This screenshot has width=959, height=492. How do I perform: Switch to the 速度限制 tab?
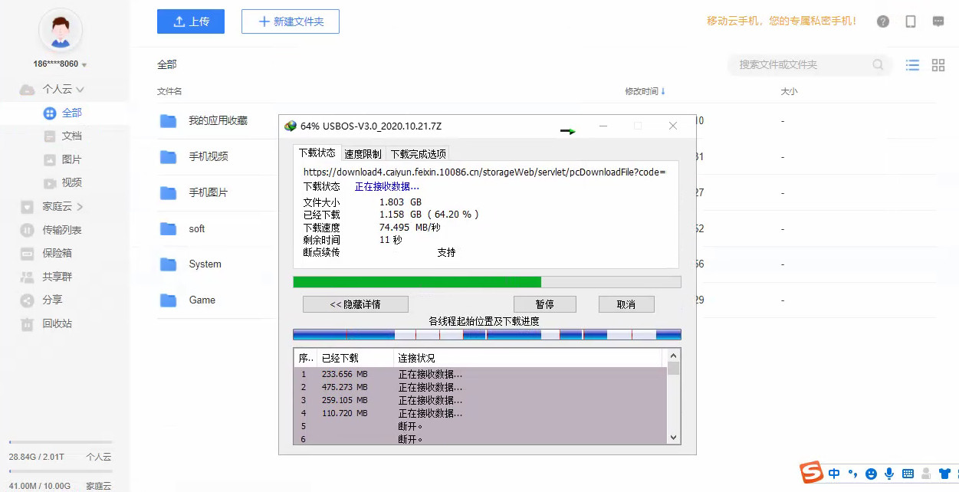[363, 154]
